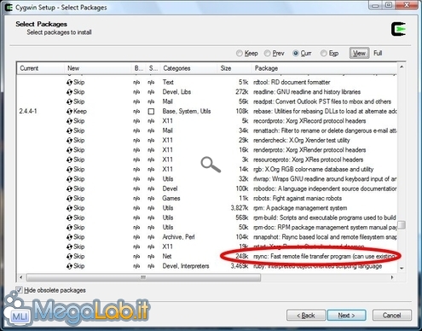Click the horizontal scrollbar thumb
The height and width of the screenshot is (331, 422).
[x=143, y=277]
